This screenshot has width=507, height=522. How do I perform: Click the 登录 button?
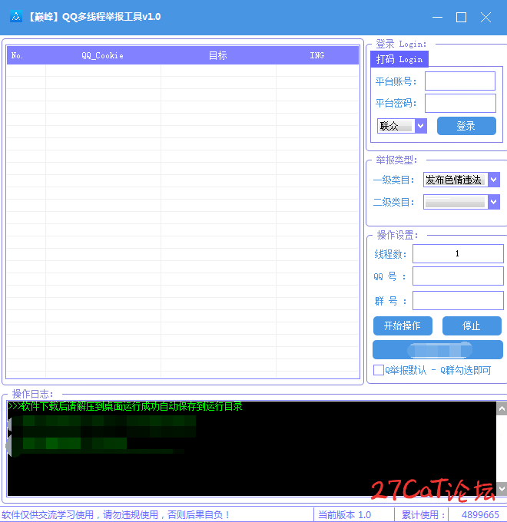coord(466,126)
